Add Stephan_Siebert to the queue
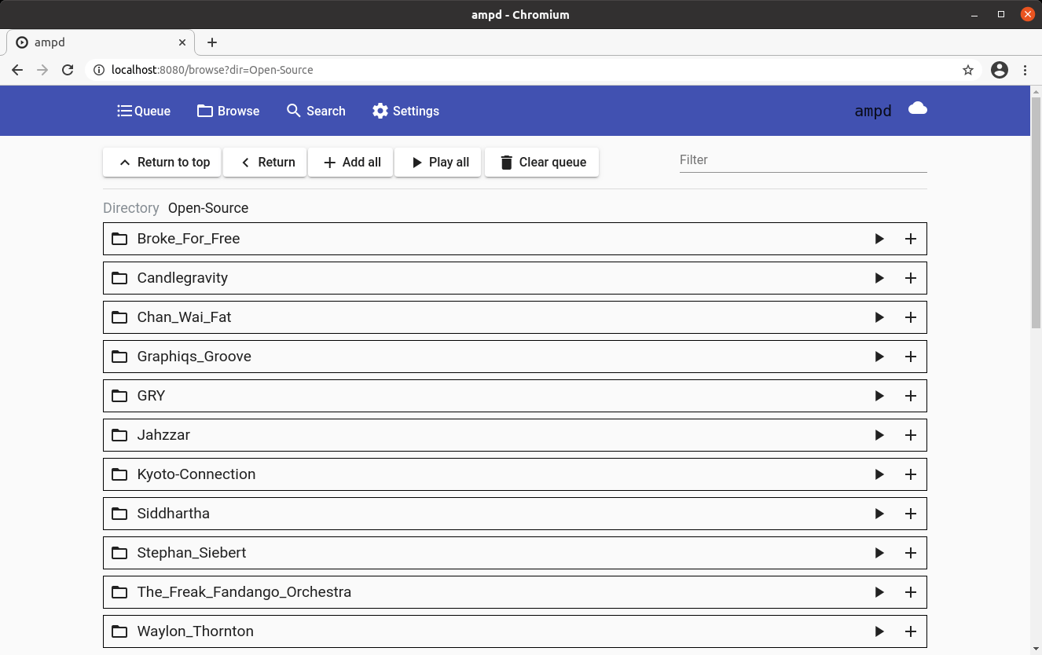Screen dimensions: 1042x655 click(911, 553)
